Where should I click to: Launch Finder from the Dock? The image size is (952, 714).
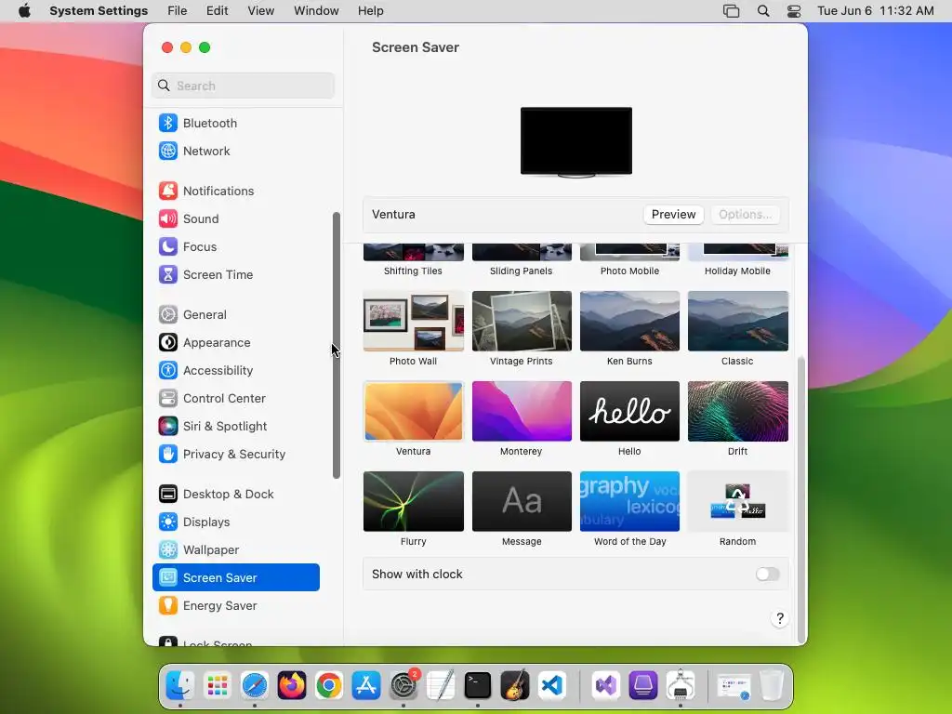tap(180, 686)
